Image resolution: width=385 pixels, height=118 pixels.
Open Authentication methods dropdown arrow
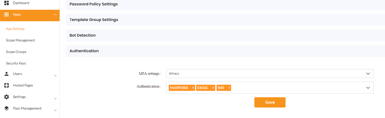click(x=368, y=88)
